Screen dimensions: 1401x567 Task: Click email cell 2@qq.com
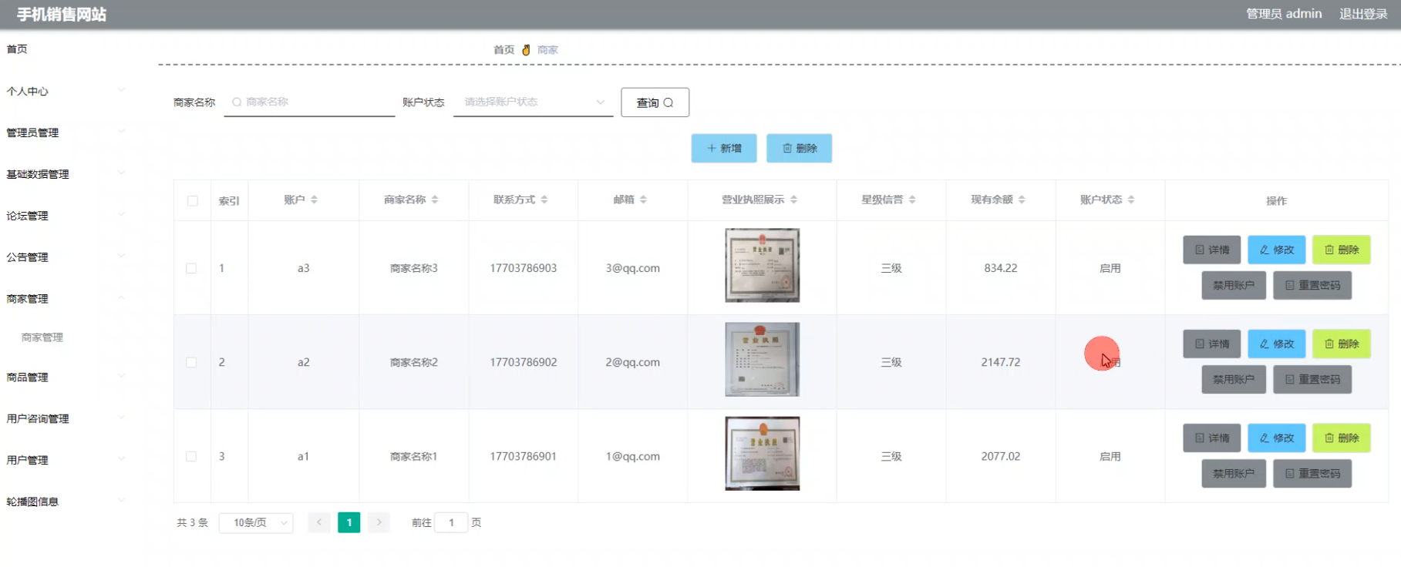pos(633,362)
